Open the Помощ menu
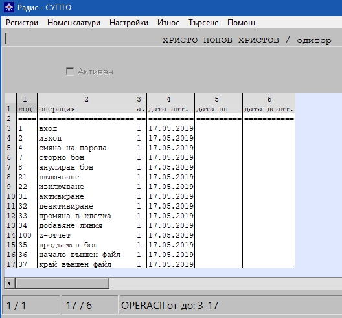The width and height of the screenshot is (342, 318). (x=241, y=23)
